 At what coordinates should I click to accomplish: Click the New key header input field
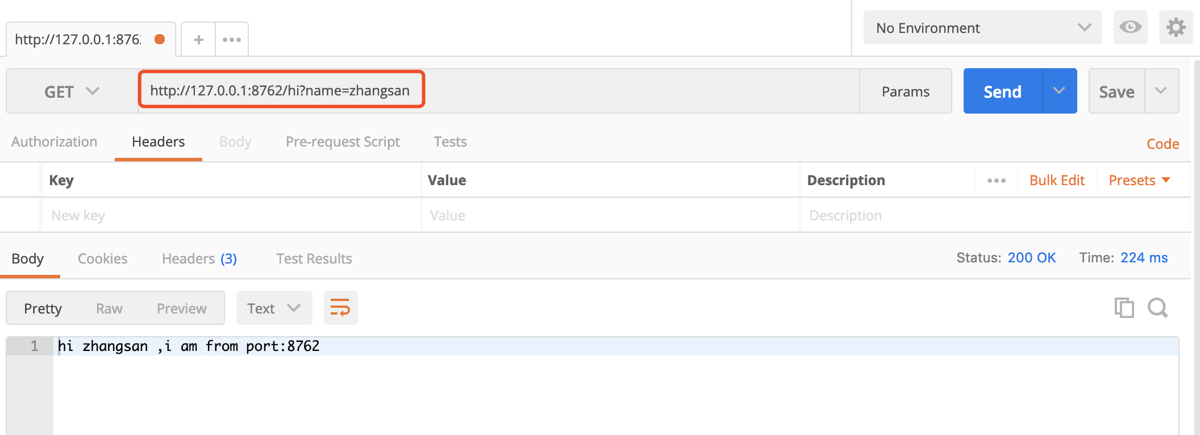point(232,215)
